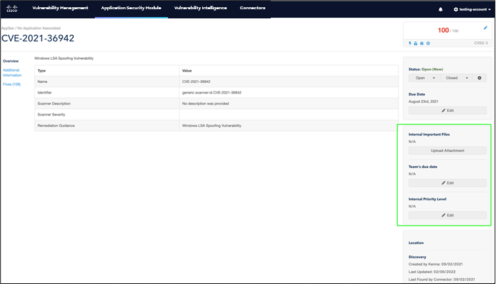The height and width of the screenshot is (284, 496).
Task: Click Remediation Guidance value cell
Action: coord(211,126)
